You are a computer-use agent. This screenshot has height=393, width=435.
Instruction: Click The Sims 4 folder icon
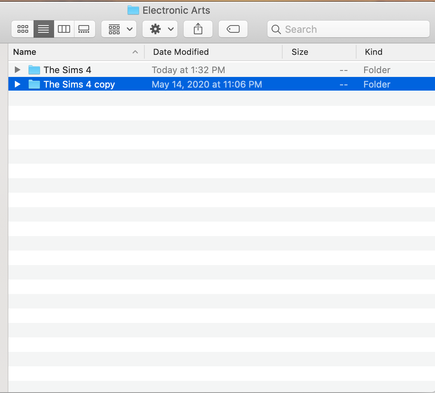[x=34, y=70]
